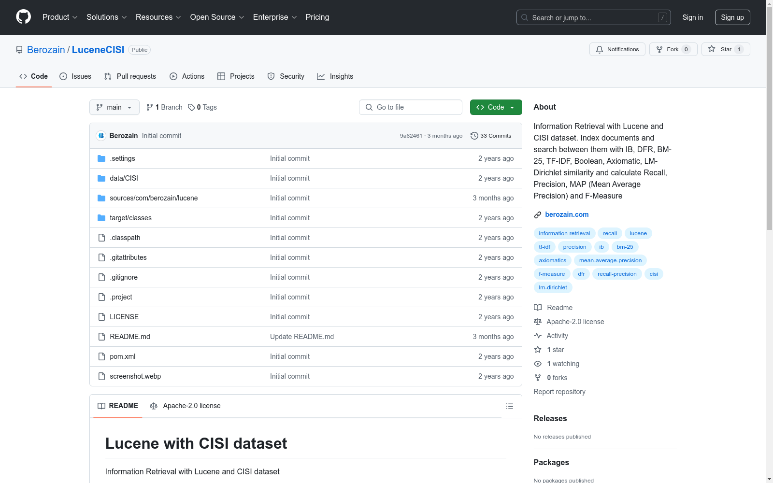Click the branch icon next to 1 Branch

[x=150, y=107]
